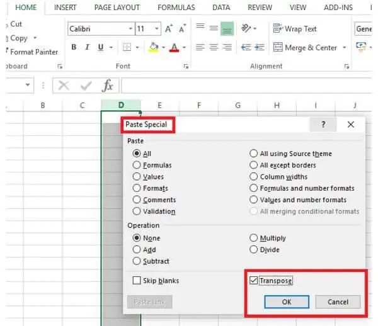The width and height of the screenshot is (378, 326).
Task: Toggle Italic formatting in the ribbon
Action: point(88,48)
